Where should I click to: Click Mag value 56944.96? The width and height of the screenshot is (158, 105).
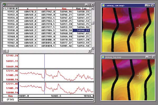[66, 12]
